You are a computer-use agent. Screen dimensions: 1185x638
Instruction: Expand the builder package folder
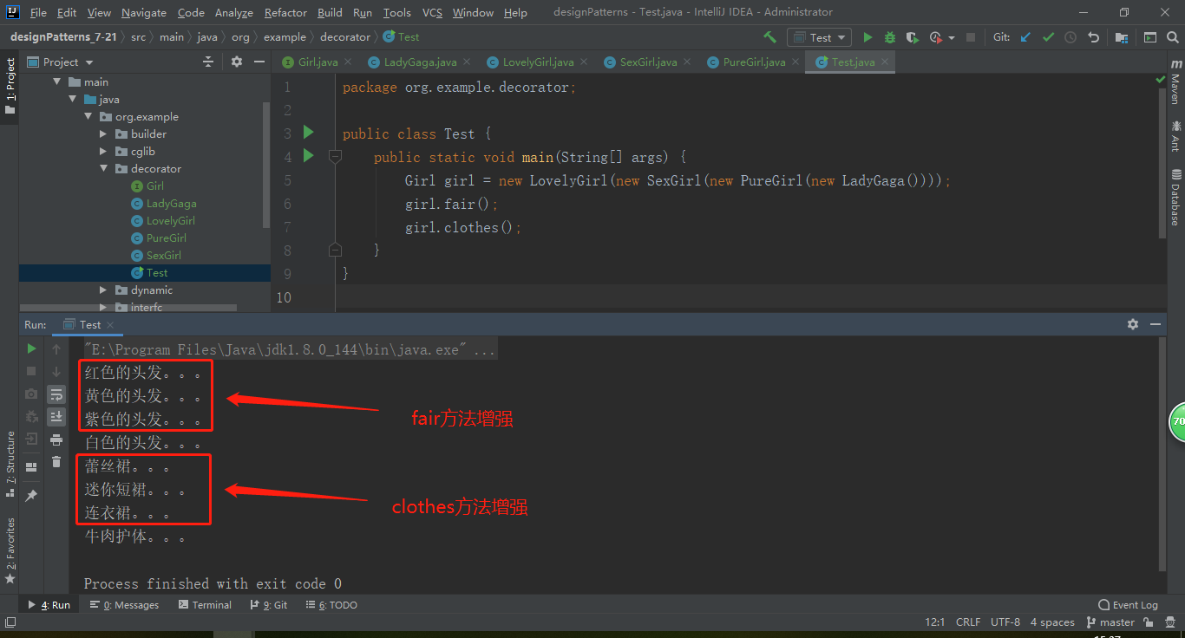[x=103, y=134]
